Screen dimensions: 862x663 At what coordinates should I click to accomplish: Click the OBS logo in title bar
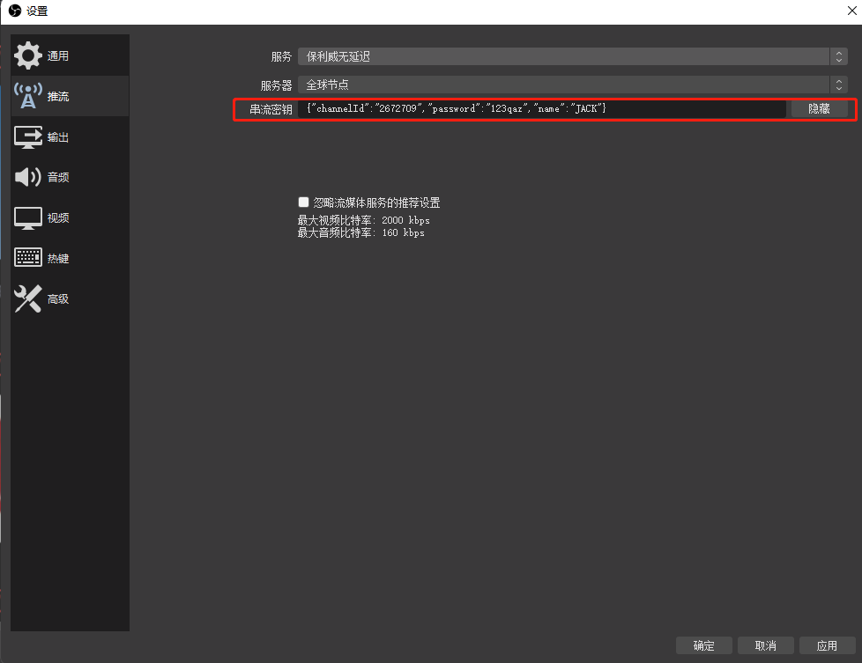pos(14,11)
